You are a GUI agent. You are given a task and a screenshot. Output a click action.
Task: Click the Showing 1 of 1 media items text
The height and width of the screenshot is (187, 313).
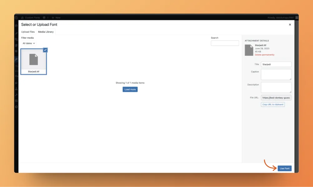pyautogui.click(x=130, y=83)
